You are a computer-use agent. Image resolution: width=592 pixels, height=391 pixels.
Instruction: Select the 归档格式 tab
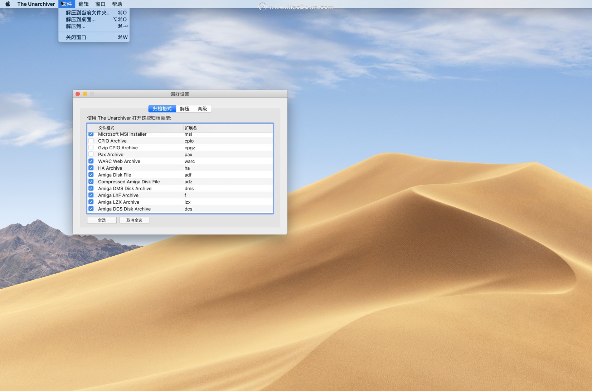tap(162, 108)
